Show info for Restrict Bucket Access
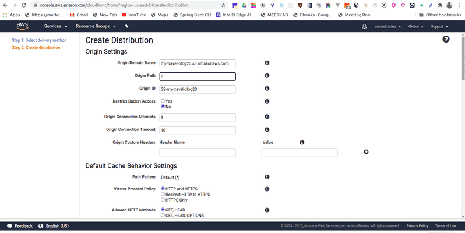Screen dimensions: 465x233 pyautogui.click(x=267, y=101)
